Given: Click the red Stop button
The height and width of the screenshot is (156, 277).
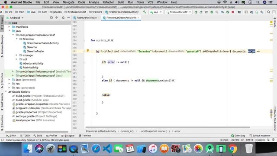Looking at the screenshot, I should [x=233, y=12].
